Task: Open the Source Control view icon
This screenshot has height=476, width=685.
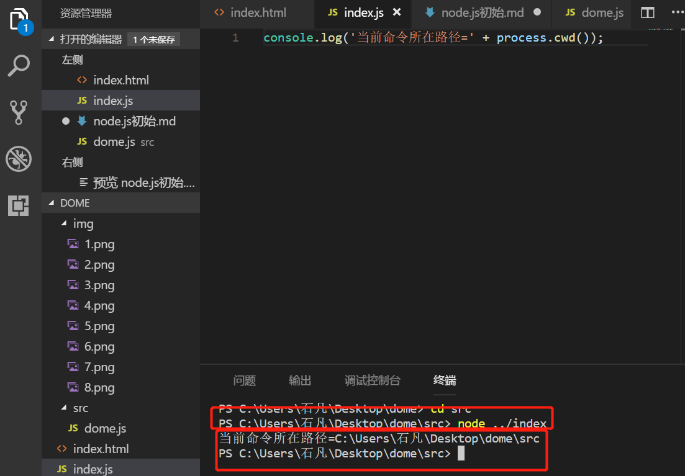Action: pos(19,112)
